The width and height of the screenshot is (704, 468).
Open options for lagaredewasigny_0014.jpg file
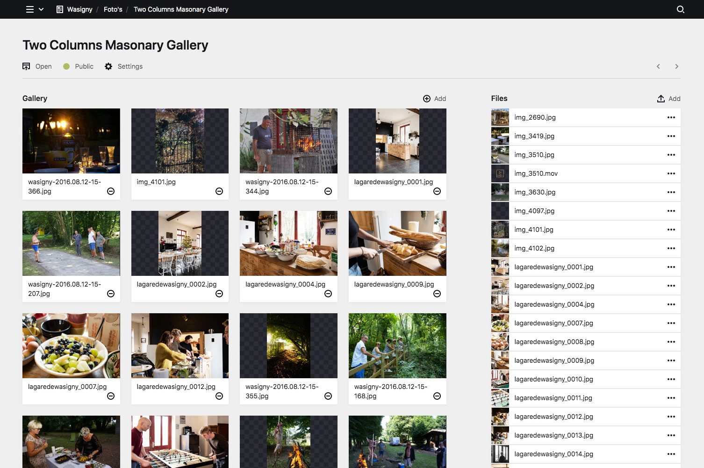(x=671, y=454)
